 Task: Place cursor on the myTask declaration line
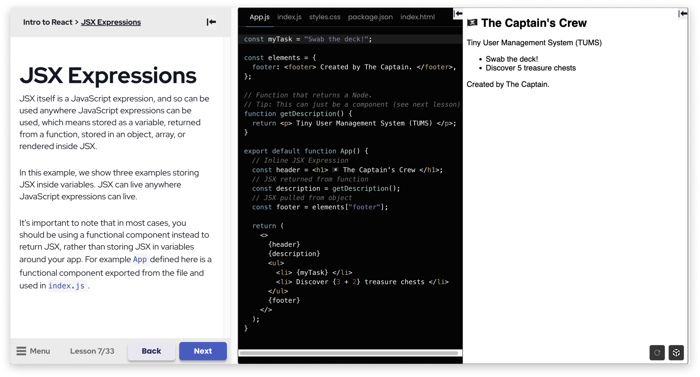308,39
